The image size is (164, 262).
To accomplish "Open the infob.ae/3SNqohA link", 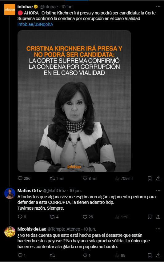I will pos(35,24).
